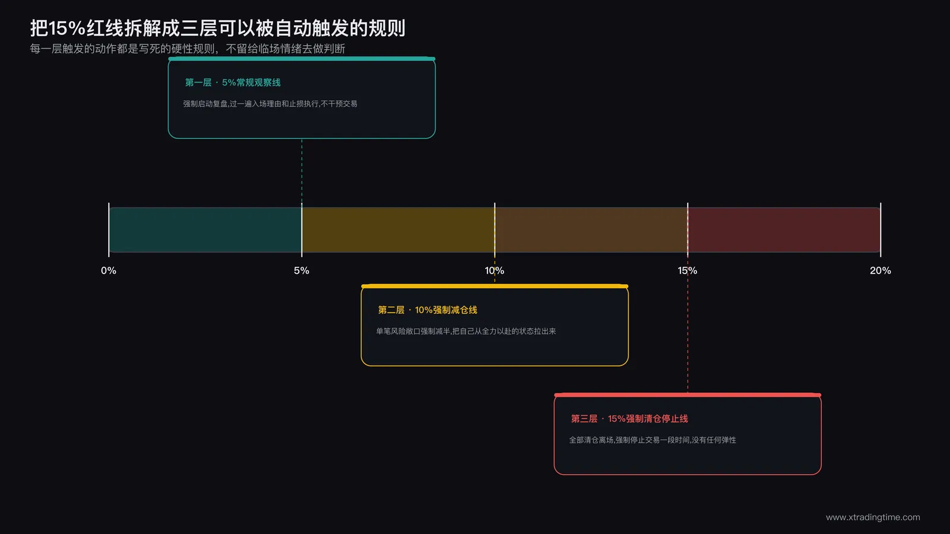950x534 pixels.
Task: Select the text 全部清仓离场,强制停止交易一段时间,没有任何弹性
Action: pyautogui.click(x=653, y=440)
